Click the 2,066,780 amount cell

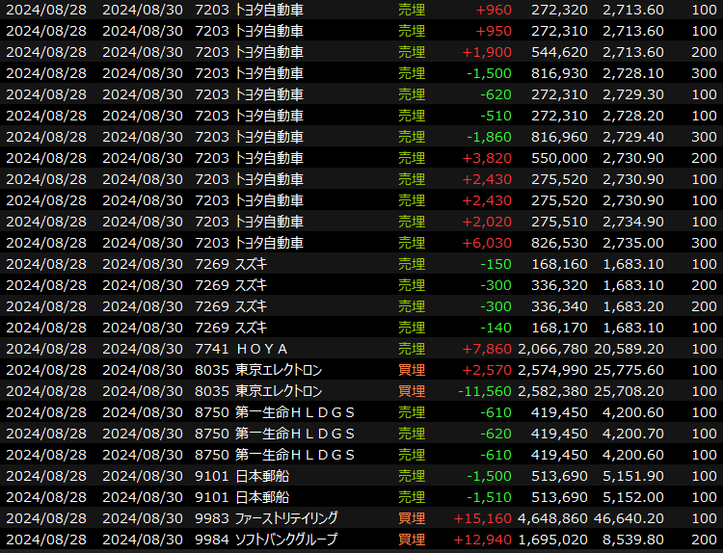tap(552, 349)
